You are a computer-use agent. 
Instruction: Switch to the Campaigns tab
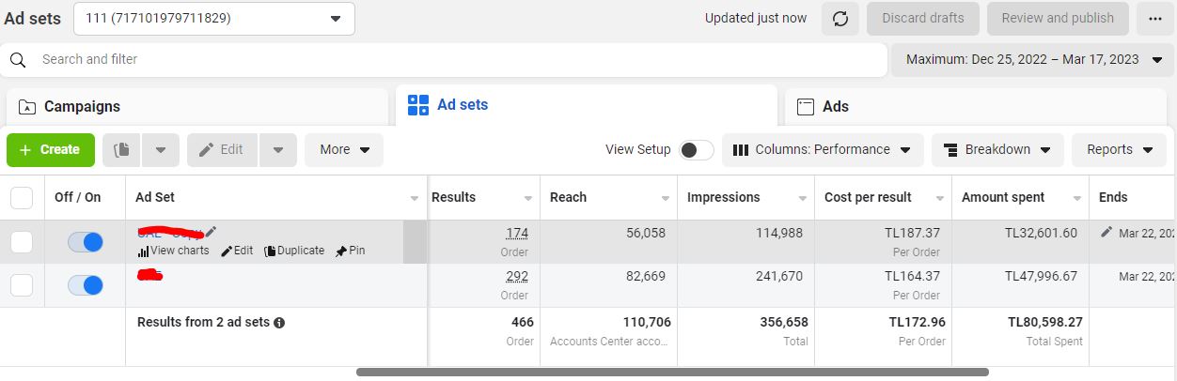tap(196, 106)
